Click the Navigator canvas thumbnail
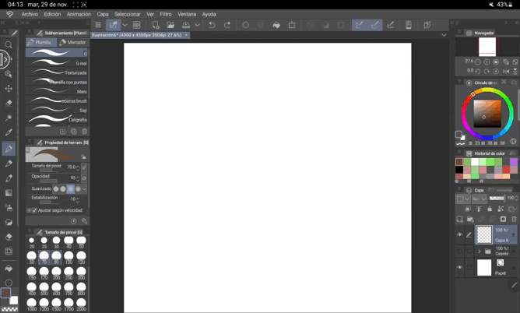The width and height of the screenshot is (520, 313). [x=487, y=47]
